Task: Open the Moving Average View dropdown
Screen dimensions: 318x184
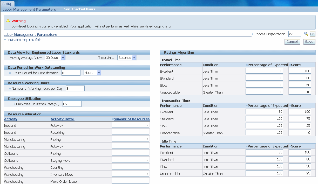Action: pyautogui.click(x=55, y=58)
